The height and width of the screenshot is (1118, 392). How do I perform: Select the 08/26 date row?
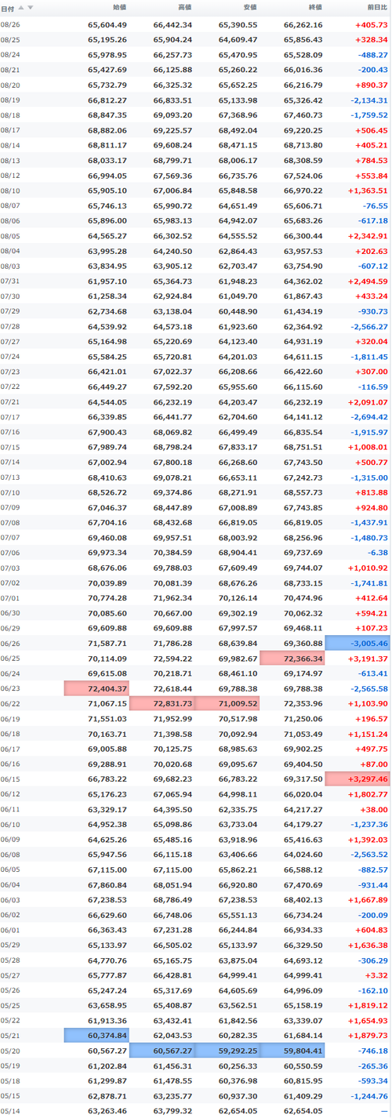pos(195,24)
